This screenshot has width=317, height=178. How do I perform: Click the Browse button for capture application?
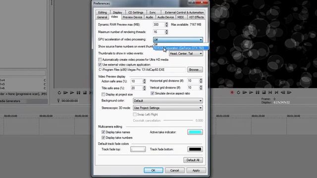point(195,70)
